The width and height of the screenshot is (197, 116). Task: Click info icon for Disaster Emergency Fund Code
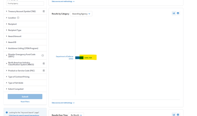click(43, 55)
